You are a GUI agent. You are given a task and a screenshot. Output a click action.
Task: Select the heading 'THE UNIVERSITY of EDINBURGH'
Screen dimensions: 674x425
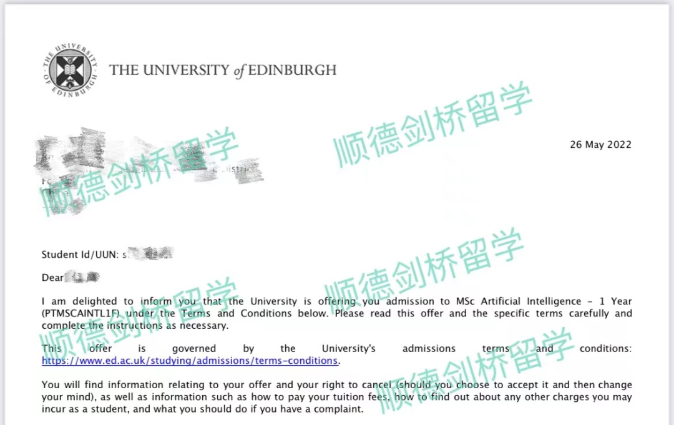click(223, 71)
